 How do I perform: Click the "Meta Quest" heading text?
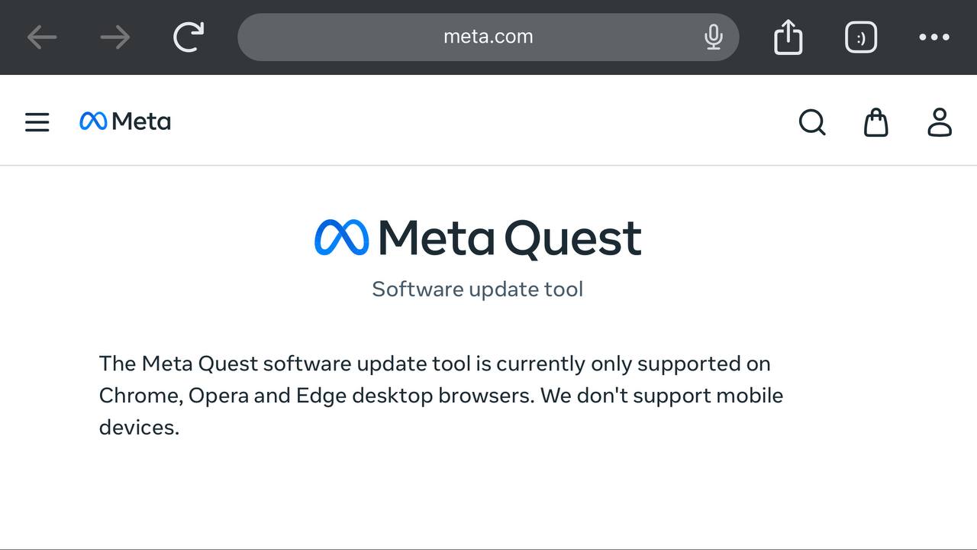coord(510,238)
